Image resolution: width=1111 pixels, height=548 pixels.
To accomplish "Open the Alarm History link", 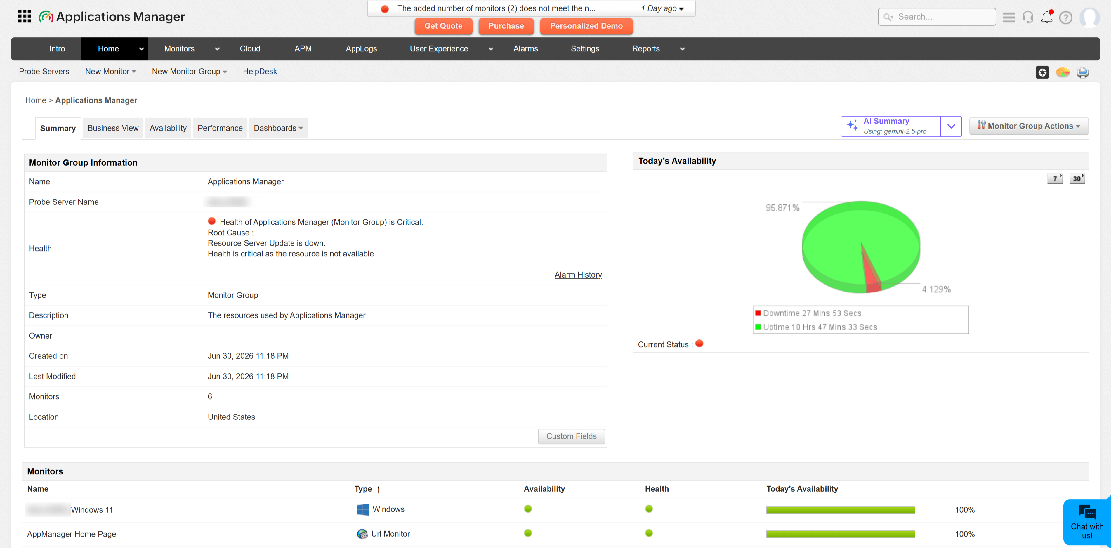I will coord(578,275).
